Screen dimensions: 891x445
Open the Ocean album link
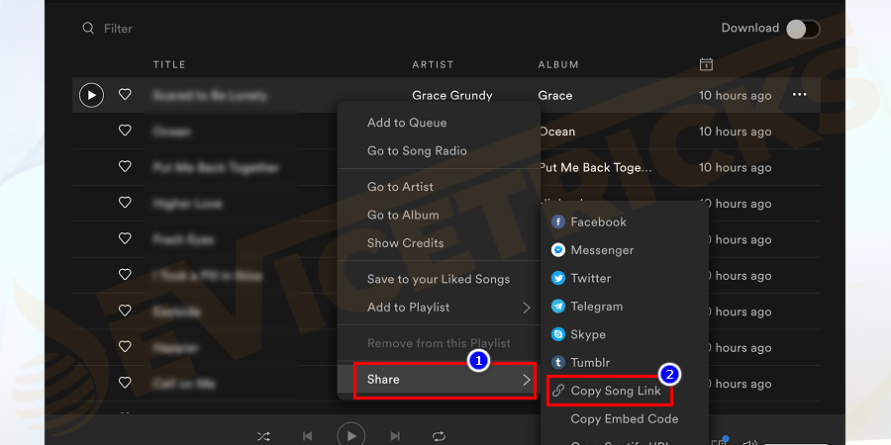pos(557,132)
